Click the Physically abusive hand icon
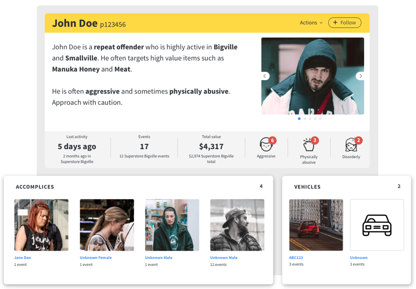The height and width of the screenshot is (289, 416). click(308, 145)
